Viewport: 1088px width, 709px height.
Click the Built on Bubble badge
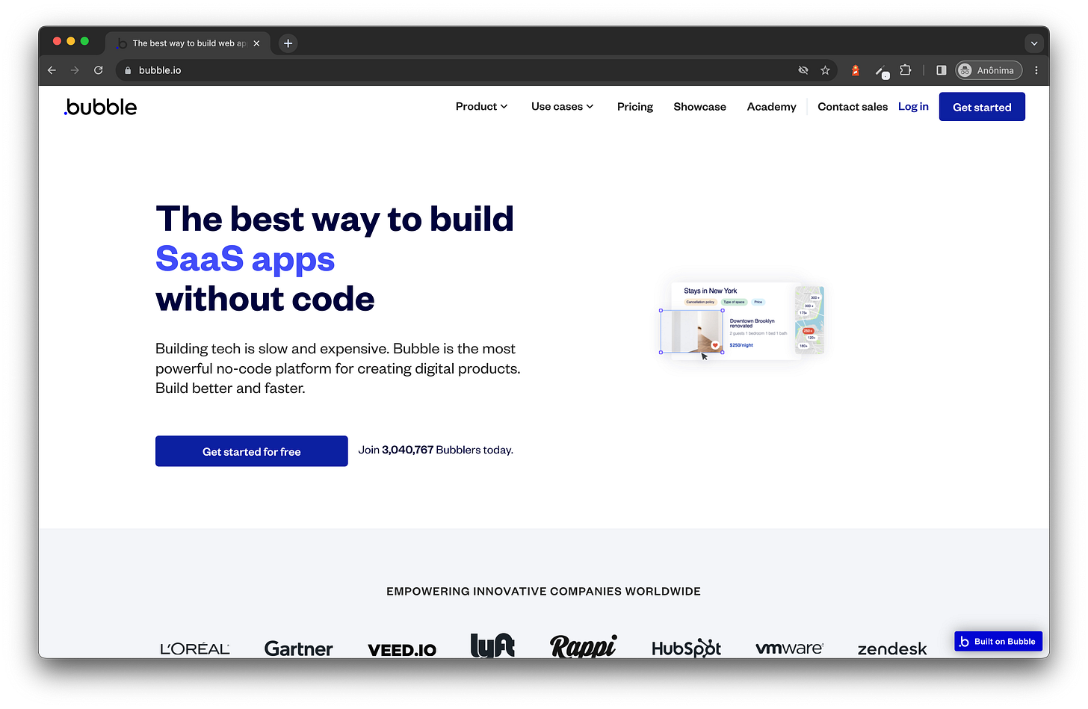[x=998, y=641]
